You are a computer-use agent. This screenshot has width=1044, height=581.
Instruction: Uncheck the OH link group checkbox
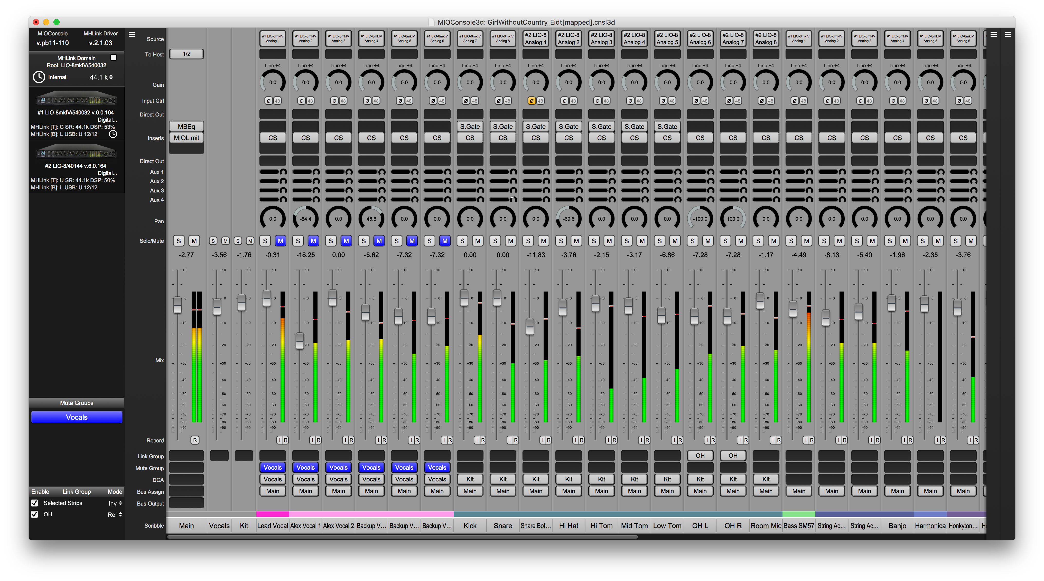pos(34,514)
